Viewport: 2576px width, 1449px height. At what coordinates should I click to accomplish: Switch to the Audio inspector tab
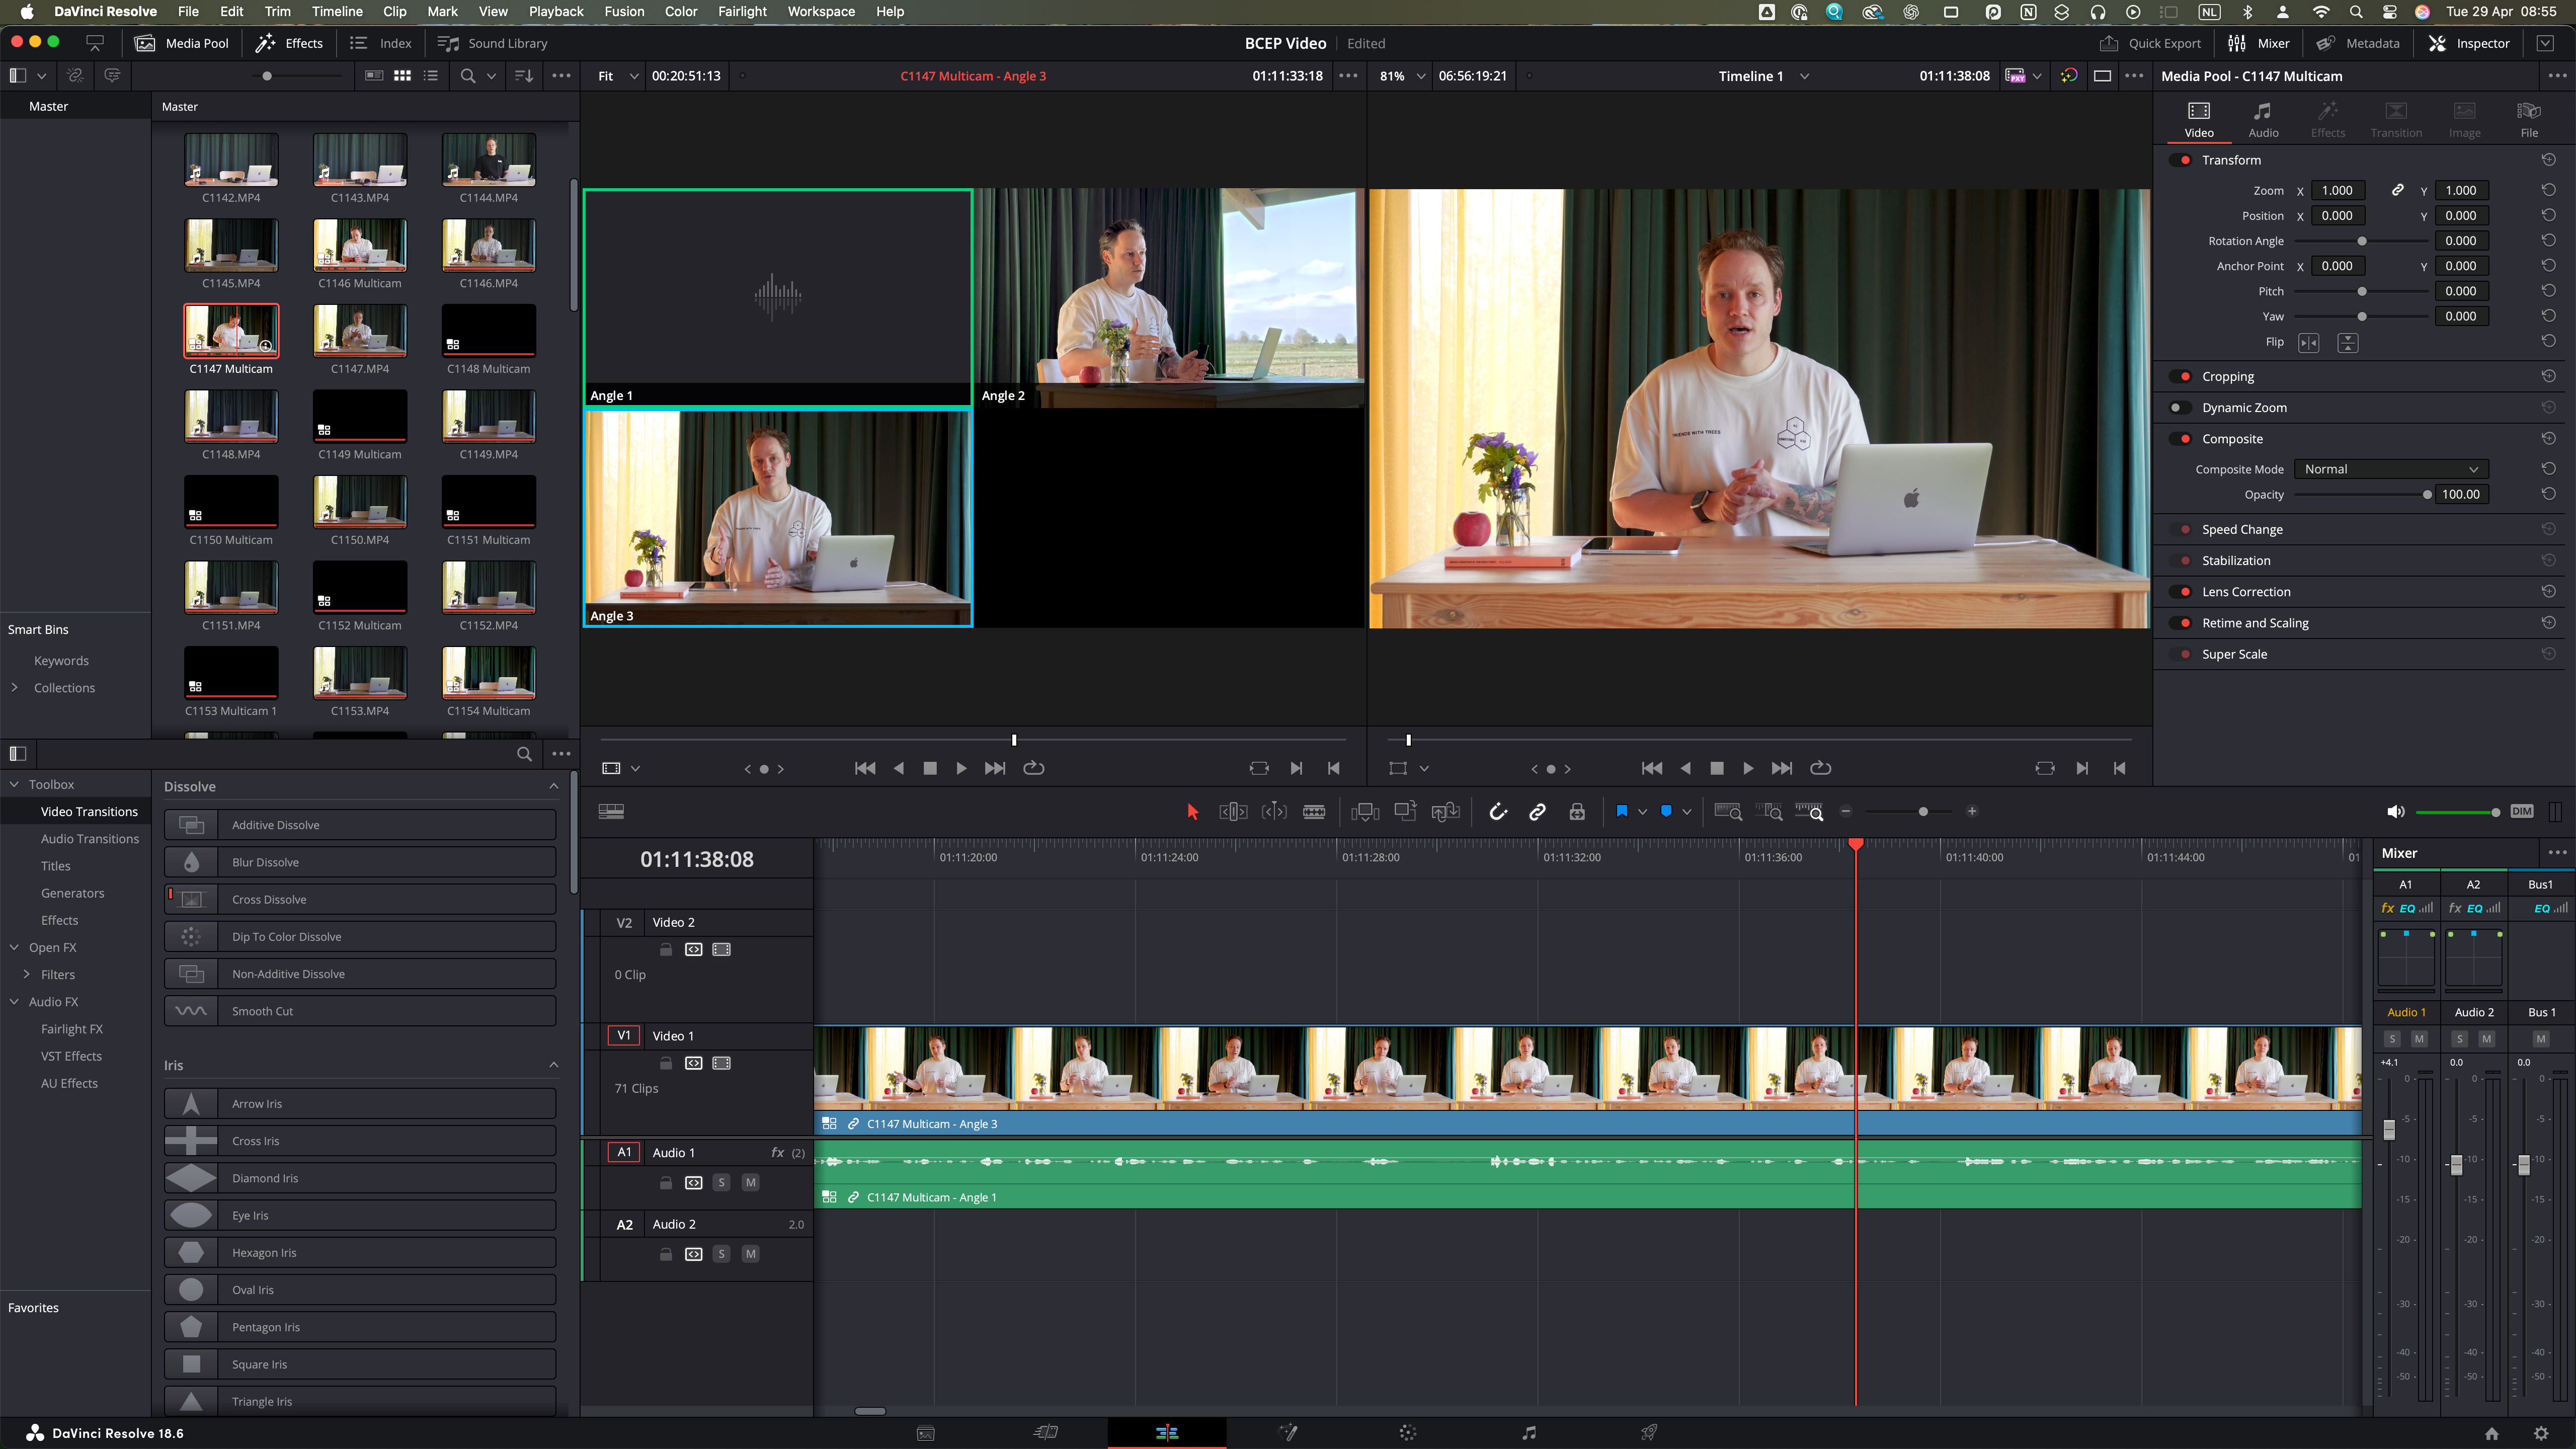[x=2263, y=118]
